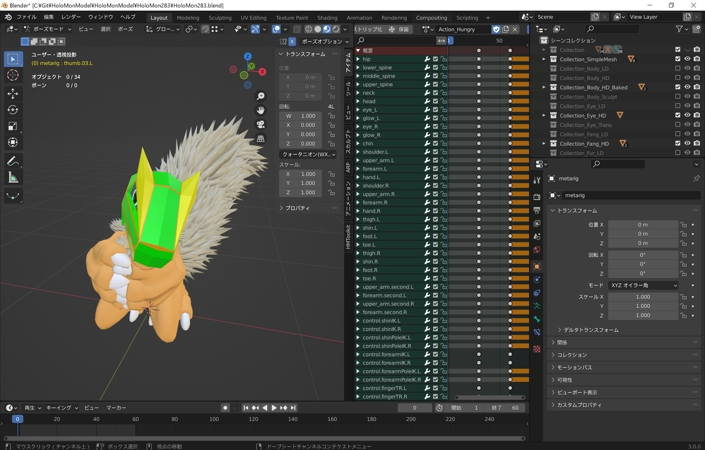Screen dimensions: 705x450
Task: Enable Collection_Body_LD checkbox in outliner
Action: click(677, 69)
